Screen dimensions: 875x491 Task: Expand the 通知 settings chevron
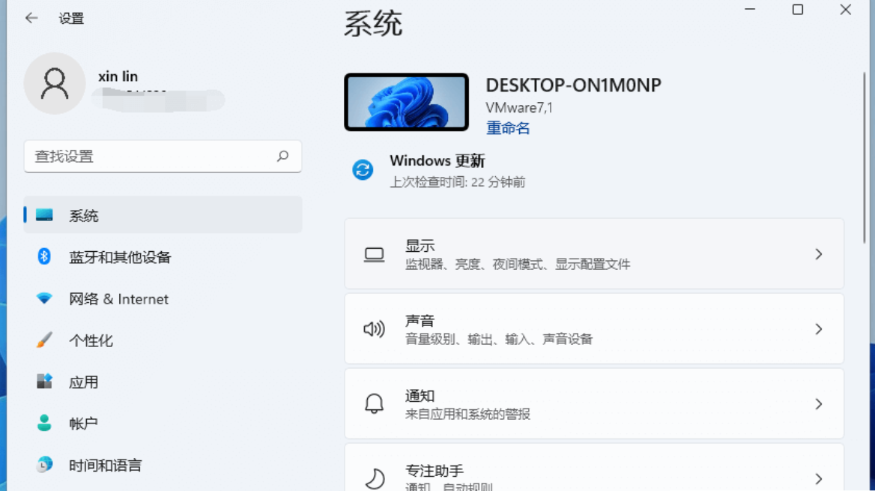(819, 404)
